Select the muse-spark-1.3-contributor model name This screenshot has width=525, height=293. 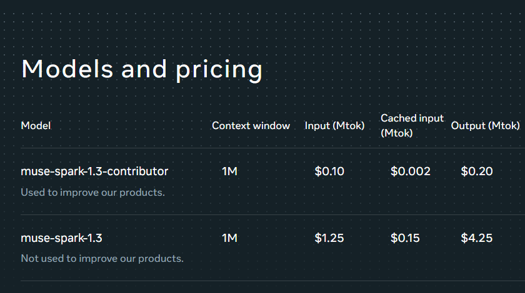(x=94, y=171)
